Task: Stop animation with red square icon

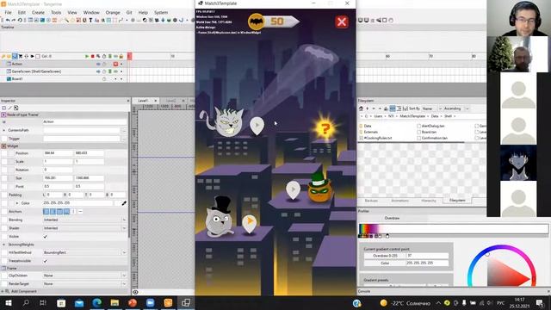Action: click(x=93, y=56)
